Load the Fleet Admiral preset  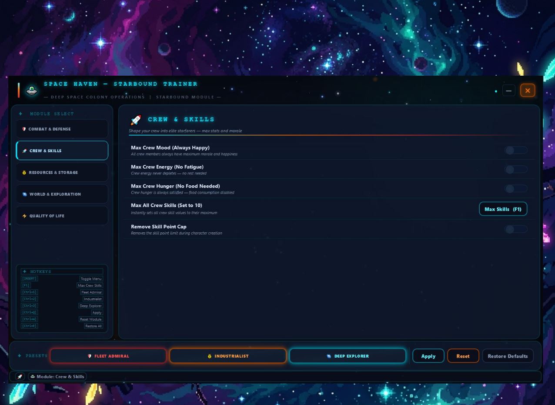[x=108, y=356]
